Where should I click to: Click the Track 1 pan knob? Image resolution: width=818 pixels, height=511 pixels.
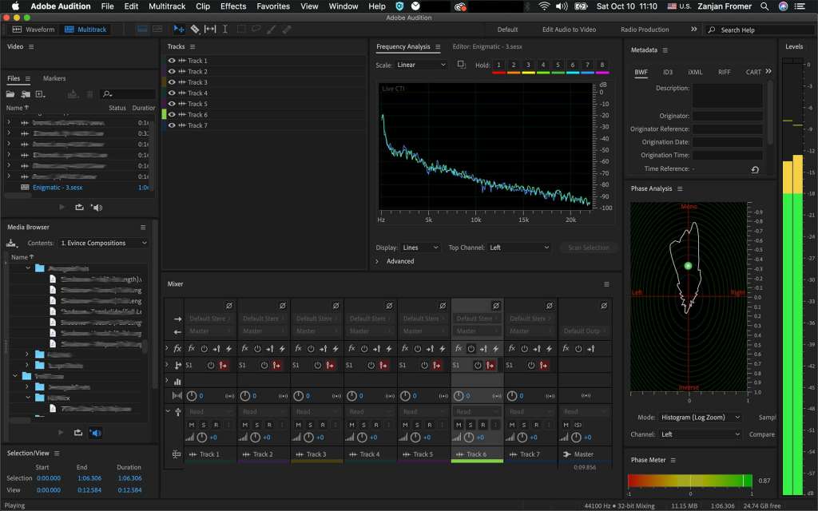[192, 396]
